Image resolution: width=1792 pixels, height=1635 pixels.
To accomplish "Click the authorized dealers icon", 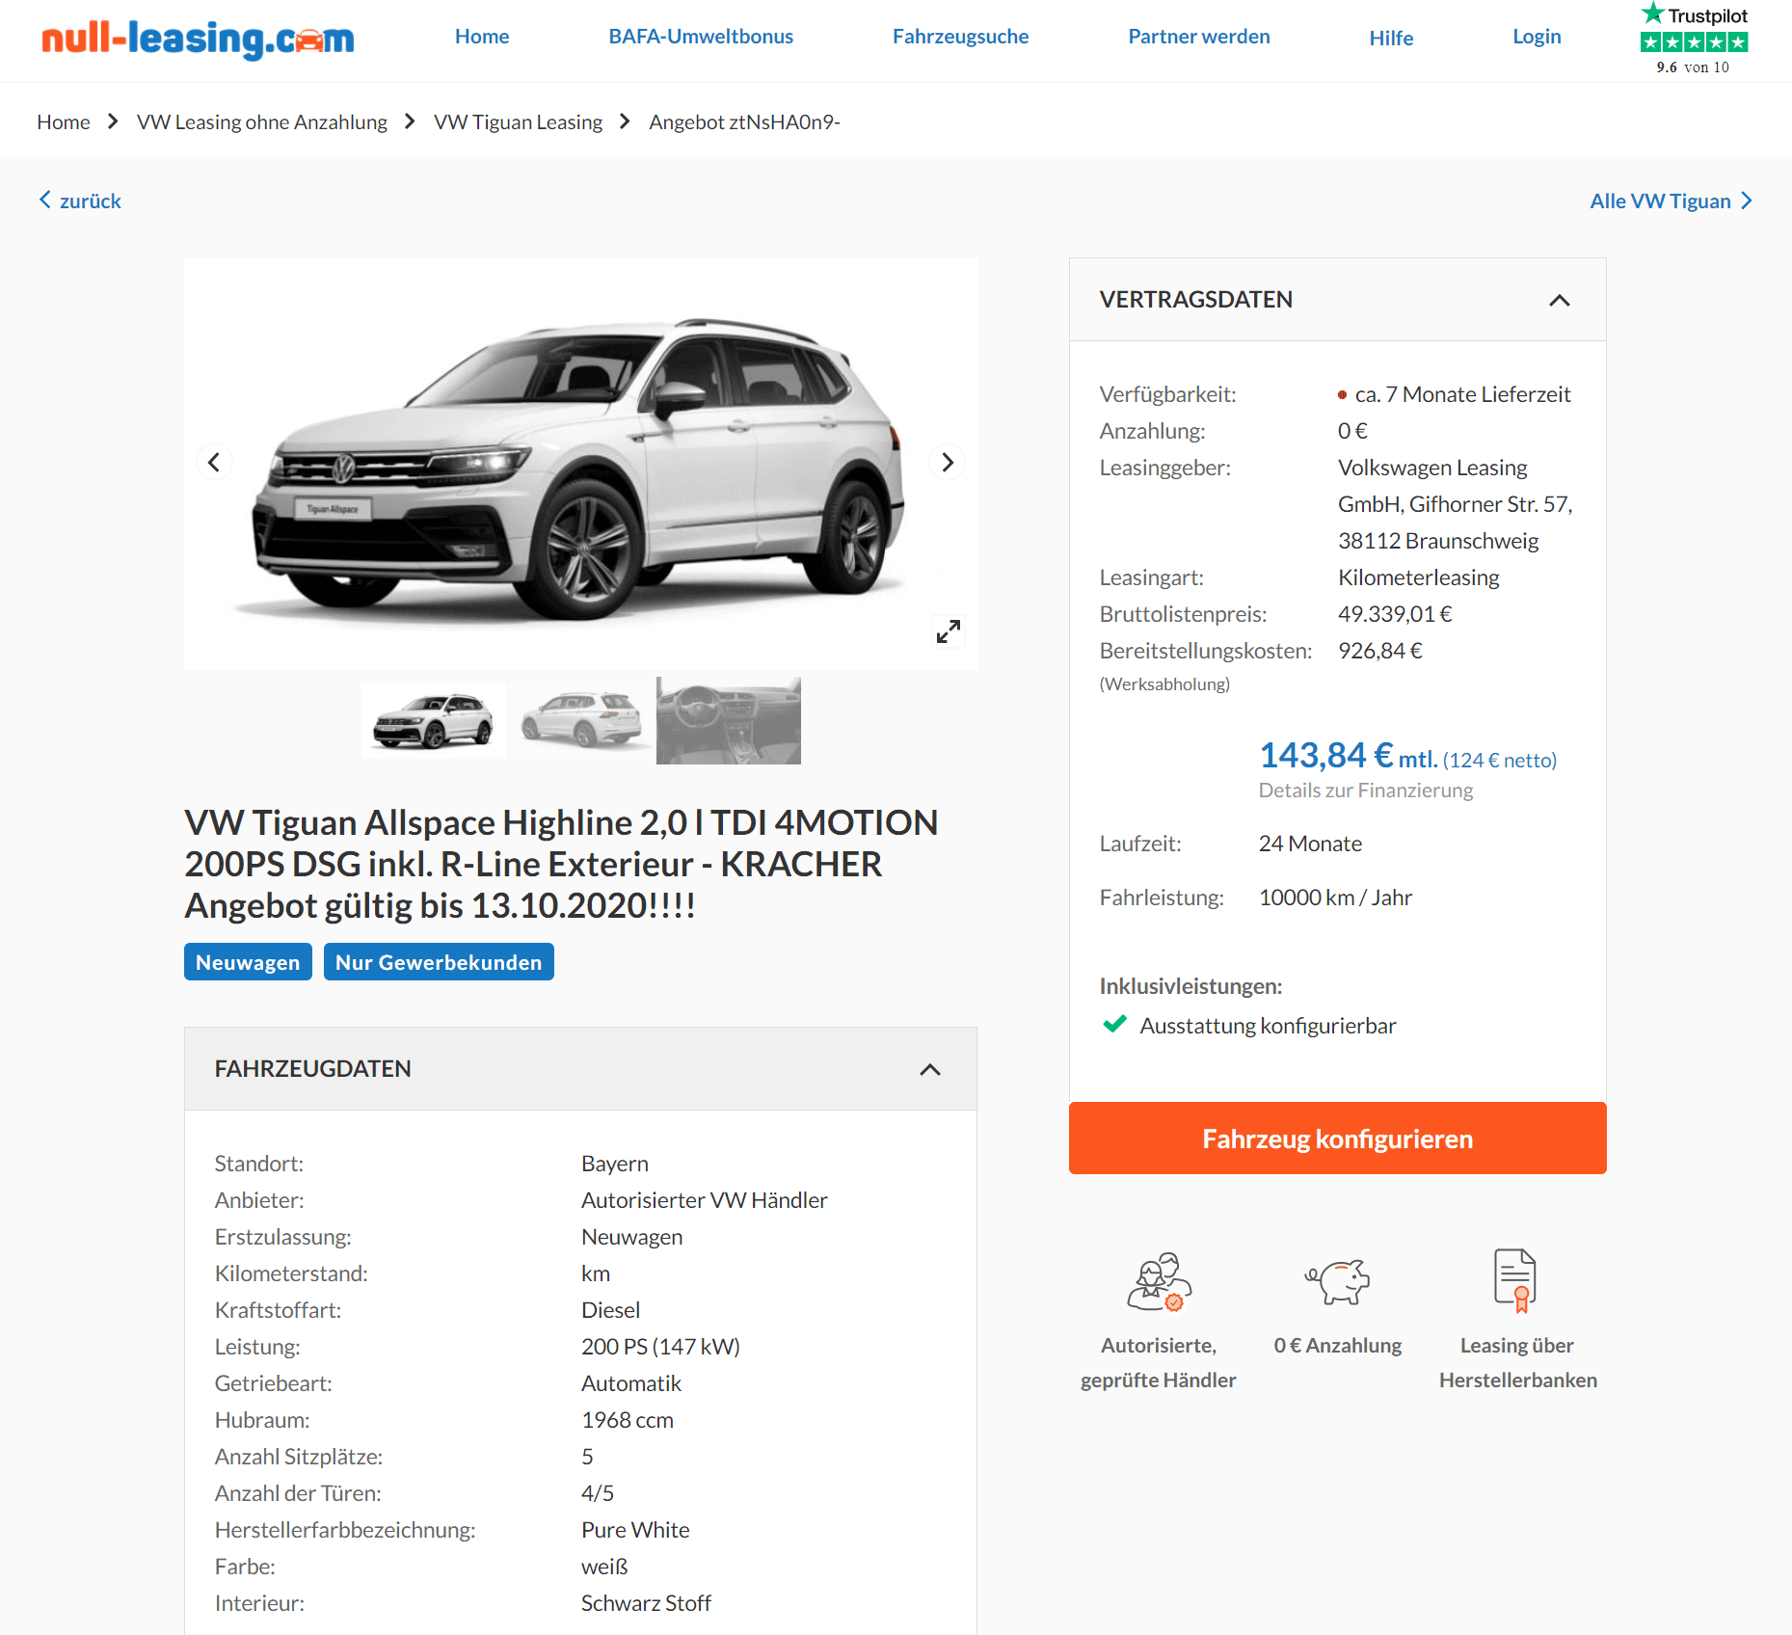I will [x=1160, y=1281].
